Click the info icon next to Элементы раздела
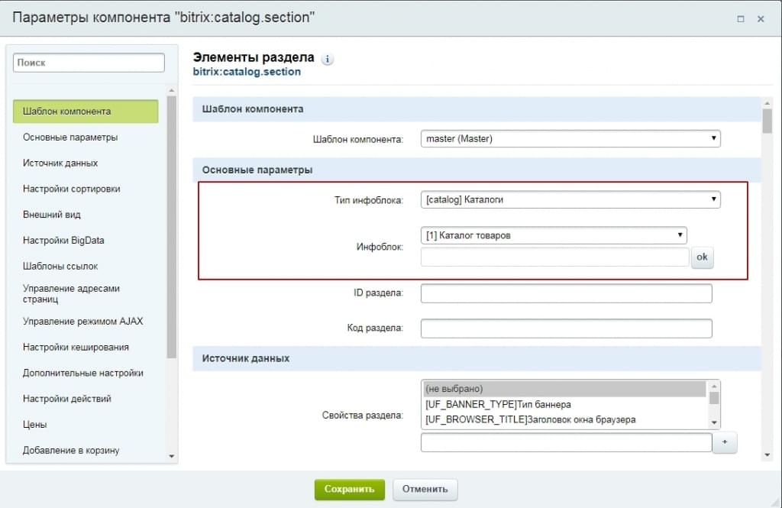This screenshot has width=782, height=508. [328, 59]
